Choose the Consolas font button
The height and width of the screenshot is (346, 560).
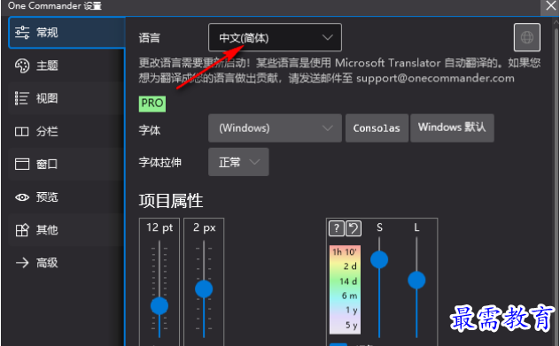point(377,128)
